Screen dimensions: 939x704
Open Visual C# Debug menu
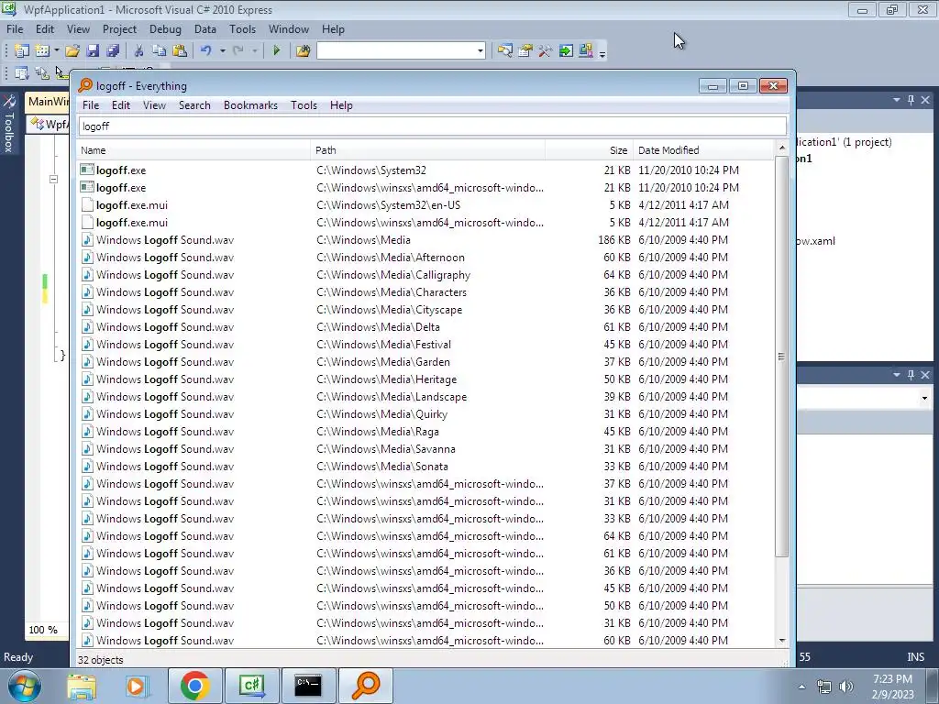(x=165, y=28)
